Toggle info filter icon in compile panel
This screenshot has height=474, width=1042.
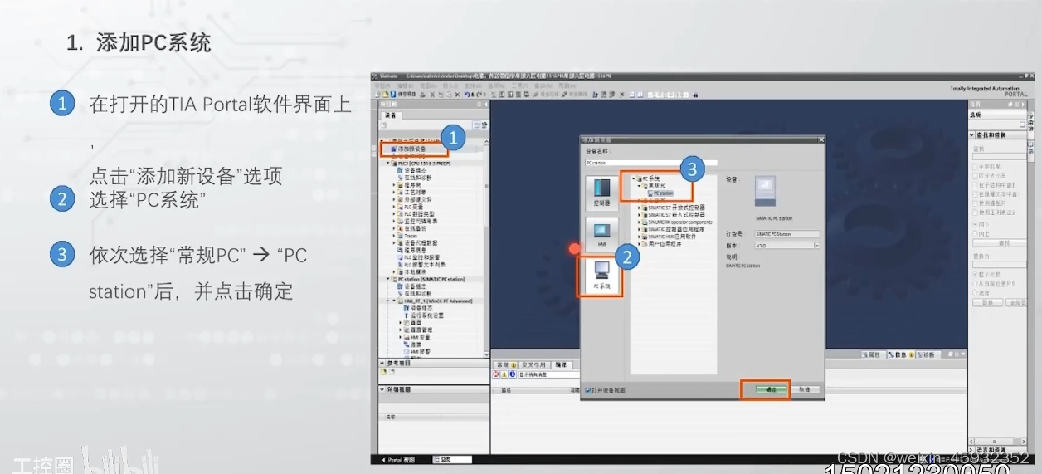512,374
